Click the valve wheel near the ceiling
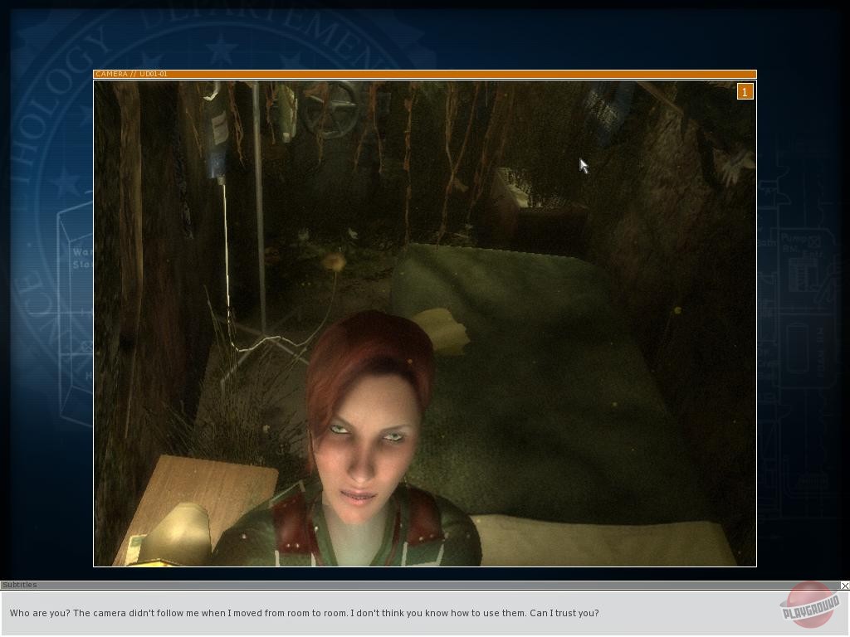850x637 pixels. point(330,111)
